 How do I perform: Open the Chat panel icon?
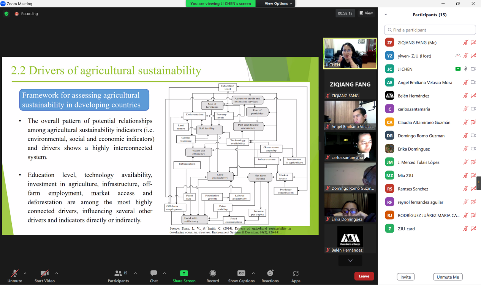[153, 273]
